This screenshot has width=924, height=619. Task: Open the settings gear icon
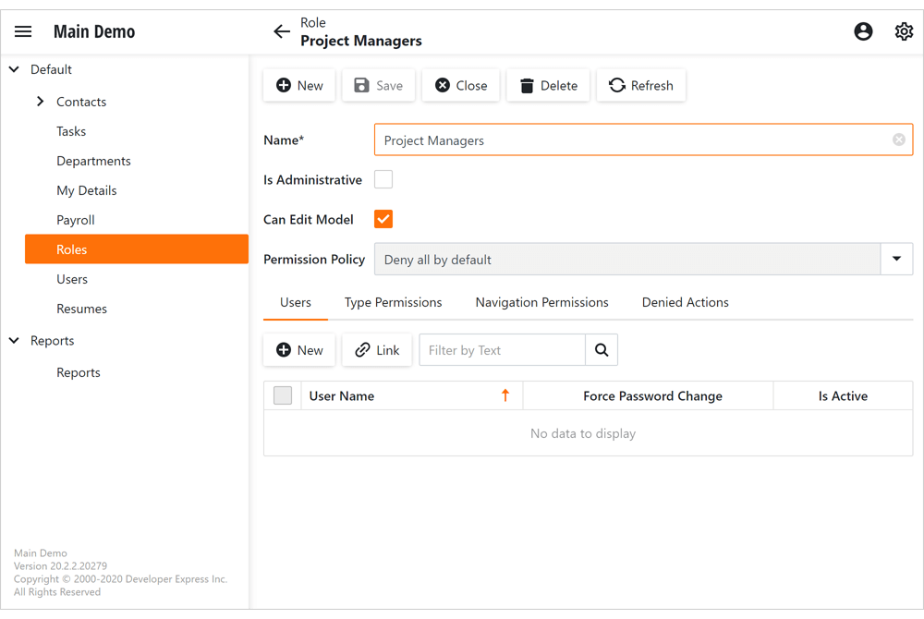[x=904, y=30]
